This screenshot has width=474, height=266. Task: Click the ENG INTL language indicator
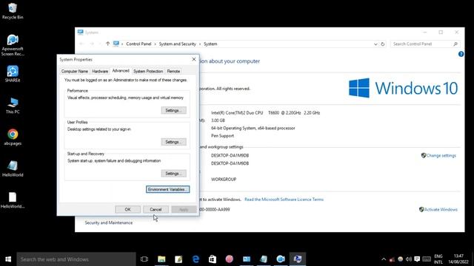438,259
